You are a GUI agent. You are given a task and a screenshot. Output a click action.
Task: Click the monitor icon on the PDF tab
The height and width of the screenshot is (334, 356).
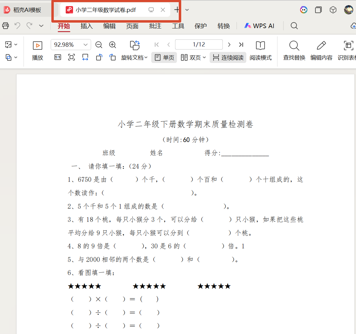pos(151,10)
